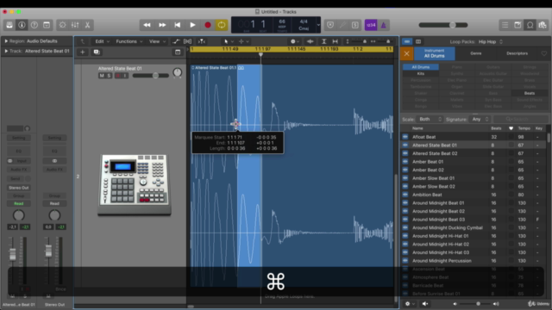Toggle the Show Automation icon
This screenshot has width=552, height=310.
click(x=176, y=41)
